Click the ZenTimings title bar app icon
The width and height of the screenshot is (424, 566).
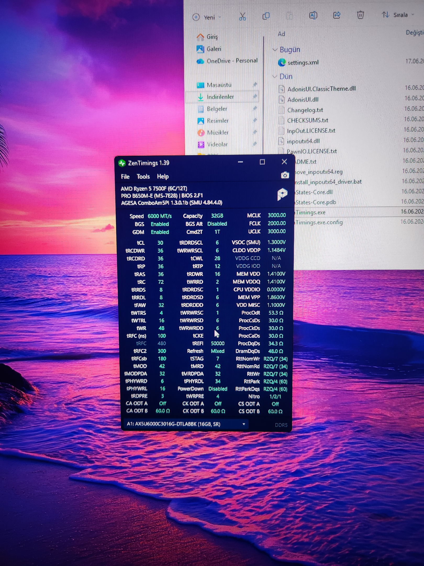(122, 163)
